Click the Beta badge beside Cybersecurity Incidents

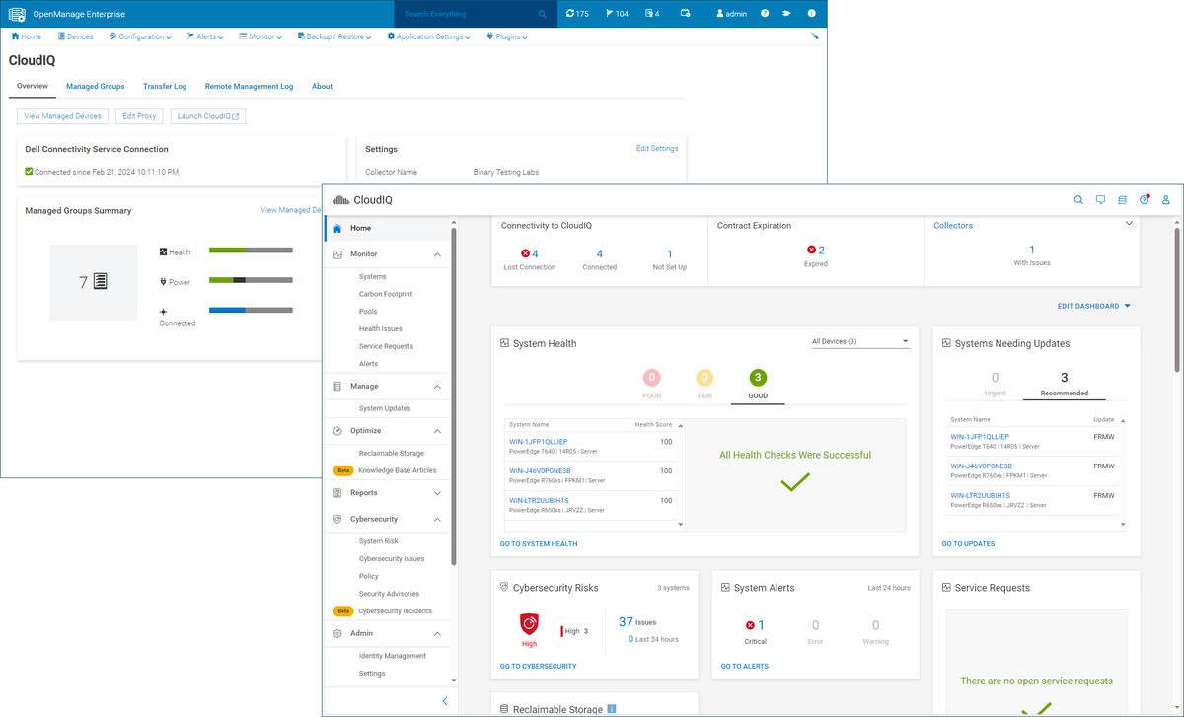point(342,610)
